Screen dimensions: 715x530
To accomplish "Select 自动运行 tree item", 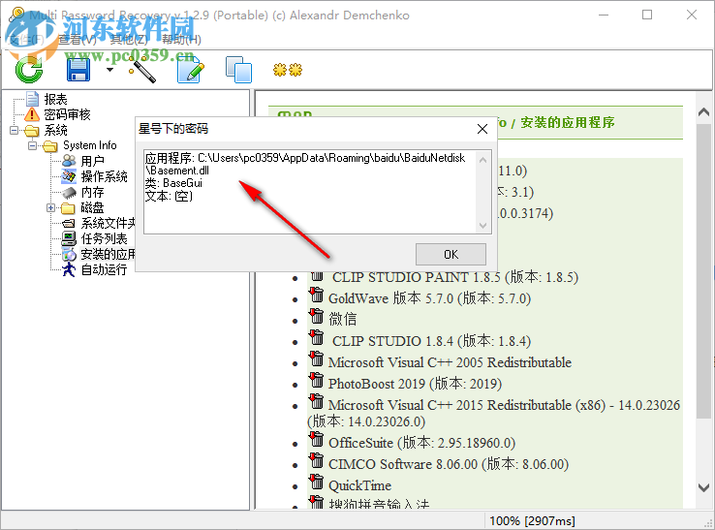I will pos(105,269).
